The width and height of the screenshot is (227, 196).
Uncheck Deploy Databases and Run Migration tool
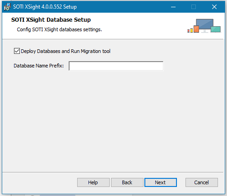coord(17,51)
